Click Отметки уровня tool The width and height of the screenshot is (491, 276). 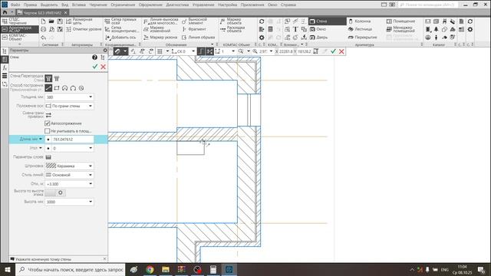click(x=84, y=29)
